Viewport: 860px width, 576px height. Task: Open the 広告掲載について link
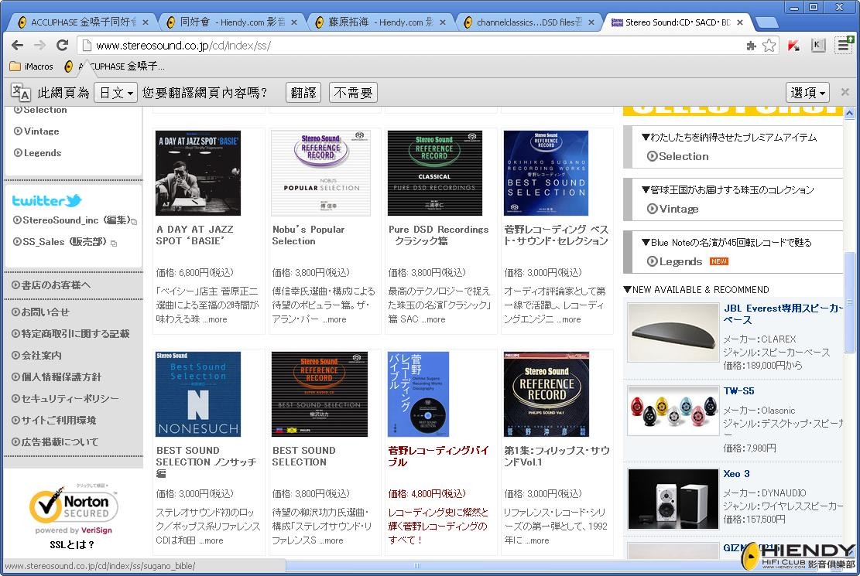[x=55, y=441]
